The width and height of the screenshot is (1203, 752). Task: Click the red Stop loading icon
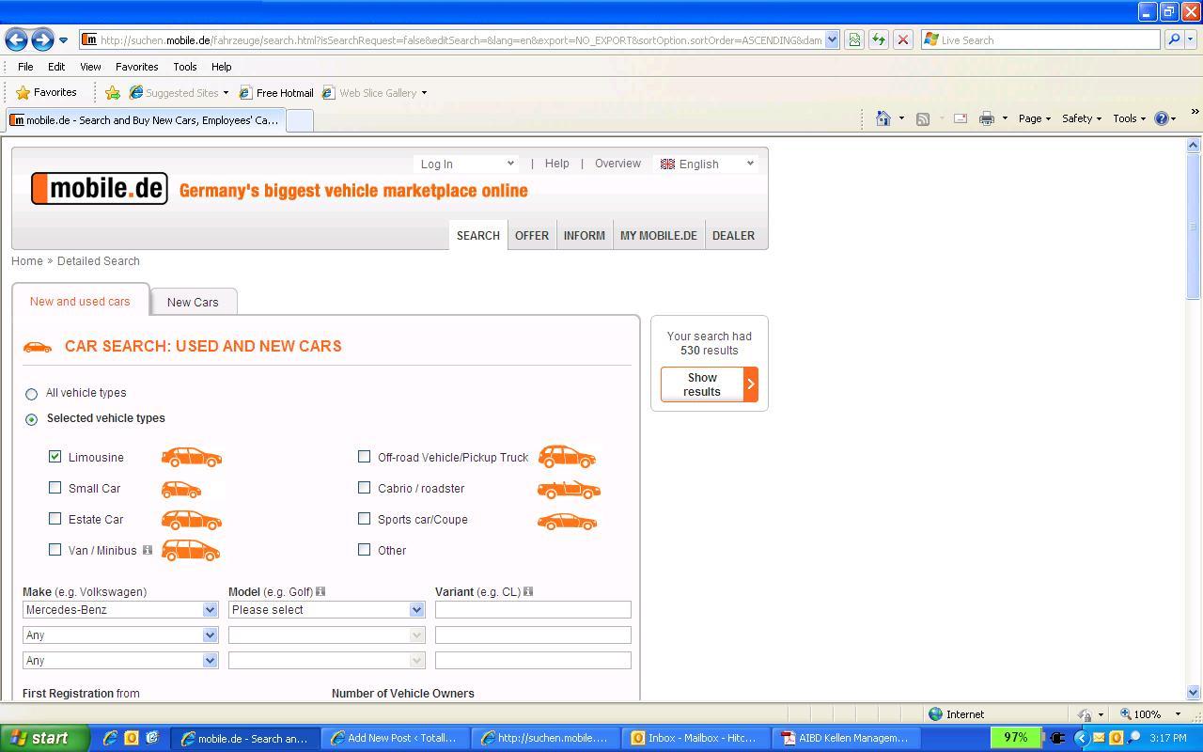(x=902, y=39)
